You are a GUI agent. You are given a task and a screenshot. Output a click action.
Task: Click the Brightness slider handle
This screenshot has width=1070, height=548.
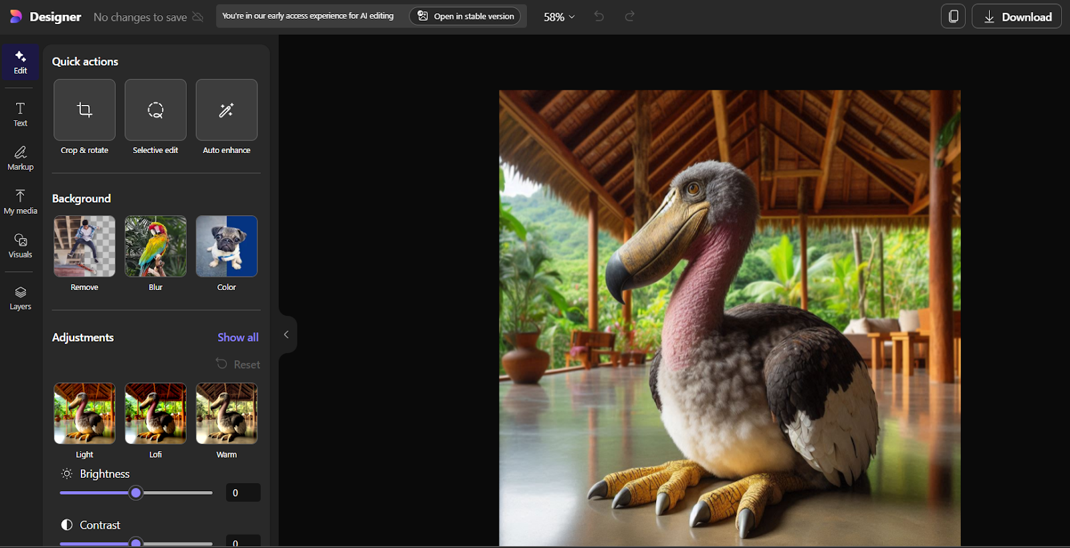tap(136, 493)
